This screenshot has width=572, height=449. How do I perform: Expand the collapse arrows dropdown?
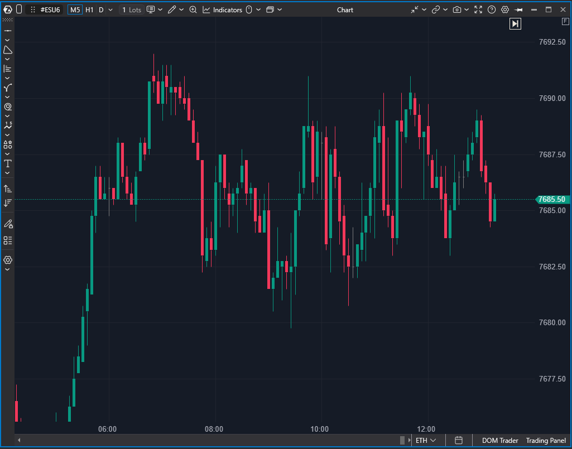[424, 10]
